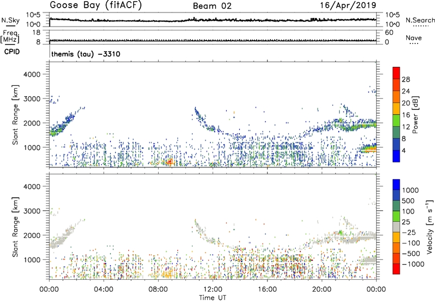Select the 'Power [dB]' color bar title
Image resolution: width=435 pixels, height=301 pixels.
(x=415, y=115)
